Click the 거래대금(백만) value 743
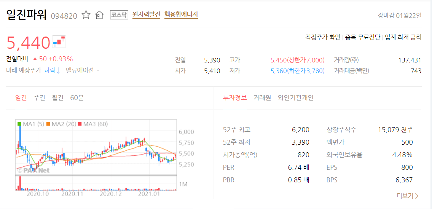432x209 pixels. [x=416, y=71]
